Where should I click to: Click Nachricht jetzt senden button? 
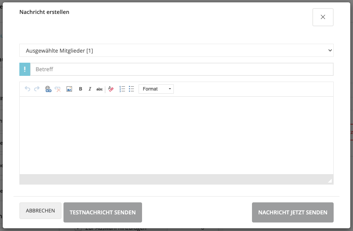[293, 212]
